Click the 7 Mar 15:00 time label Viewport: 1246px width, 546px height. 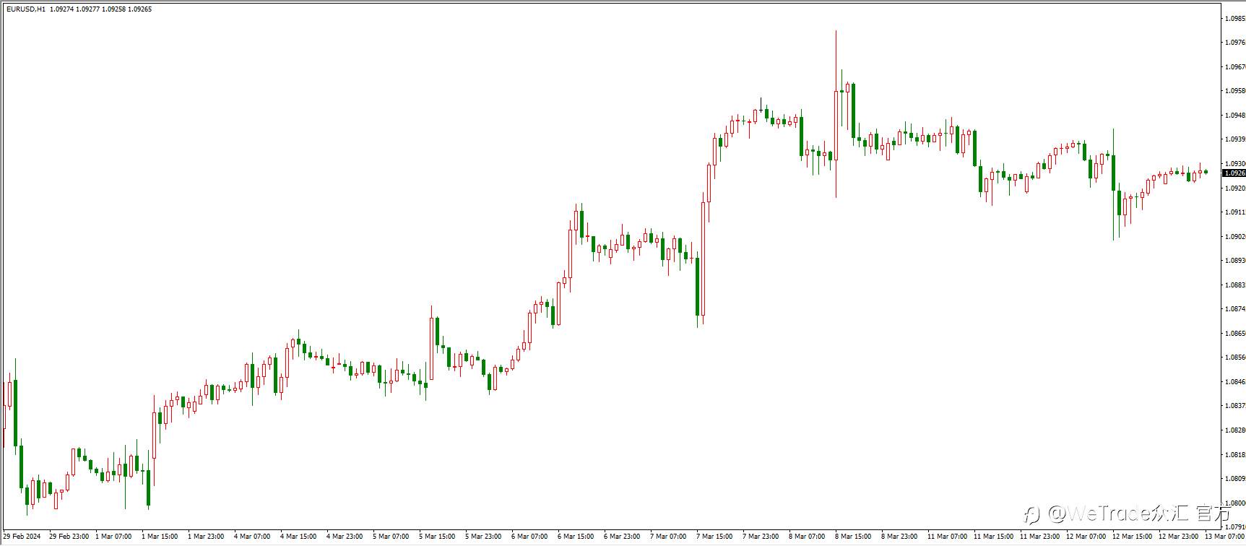[x=714, y=537]
